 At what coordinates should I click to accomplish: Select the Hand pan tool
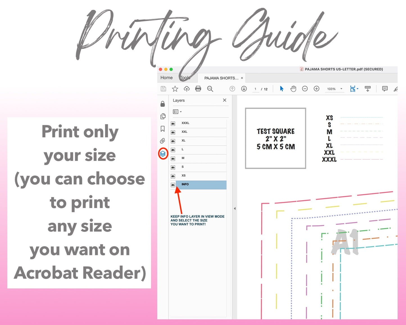click(x=293, y=89)
